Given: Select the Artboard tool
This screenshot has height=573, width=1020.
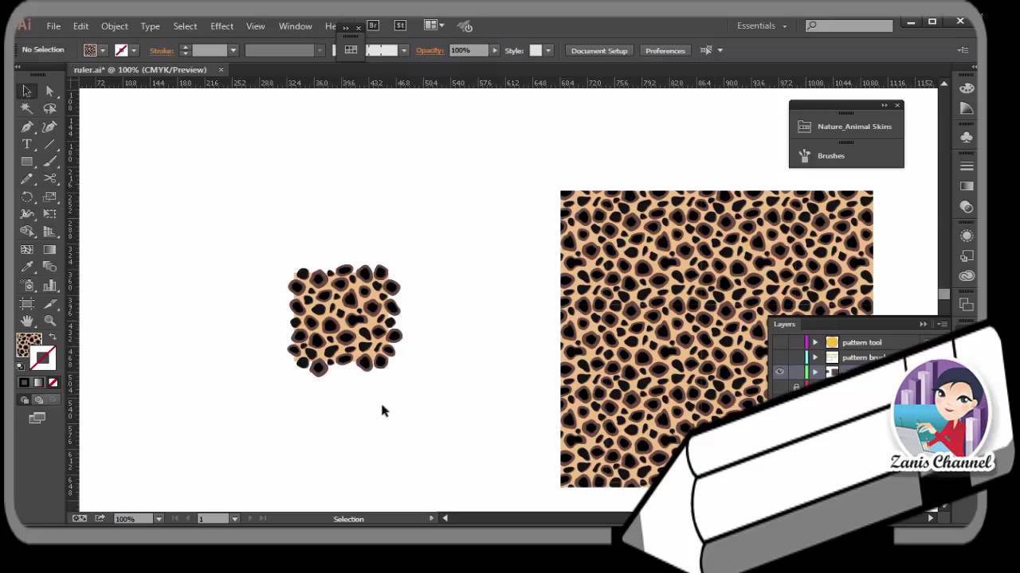Looking at the screenshot, I should point(27,303).
